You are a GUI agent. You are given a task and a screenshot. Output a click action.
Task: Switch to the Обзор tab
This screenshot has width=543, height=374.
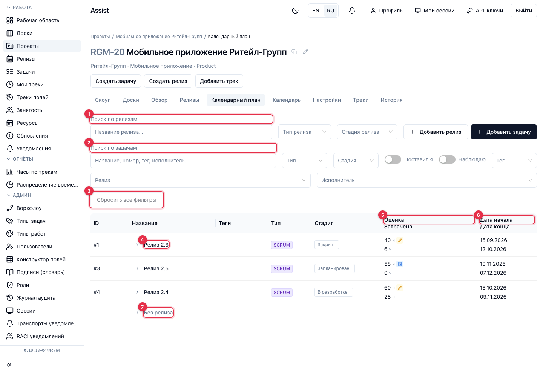coord(160,100)
